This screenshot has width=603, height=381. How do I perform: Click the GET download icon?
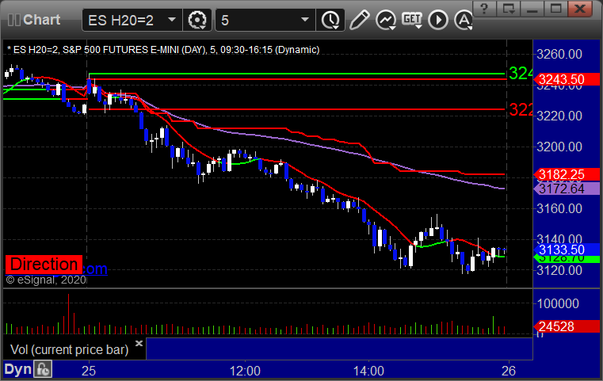[412, 20]
